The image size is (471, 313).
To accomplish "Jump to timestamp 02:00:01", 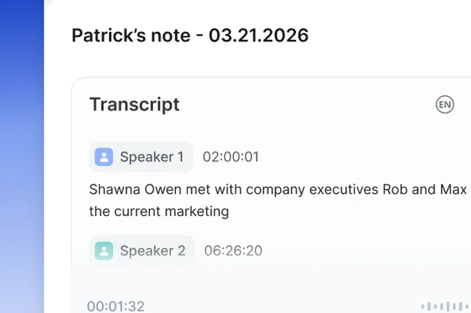I will click(x=231, y=157).
